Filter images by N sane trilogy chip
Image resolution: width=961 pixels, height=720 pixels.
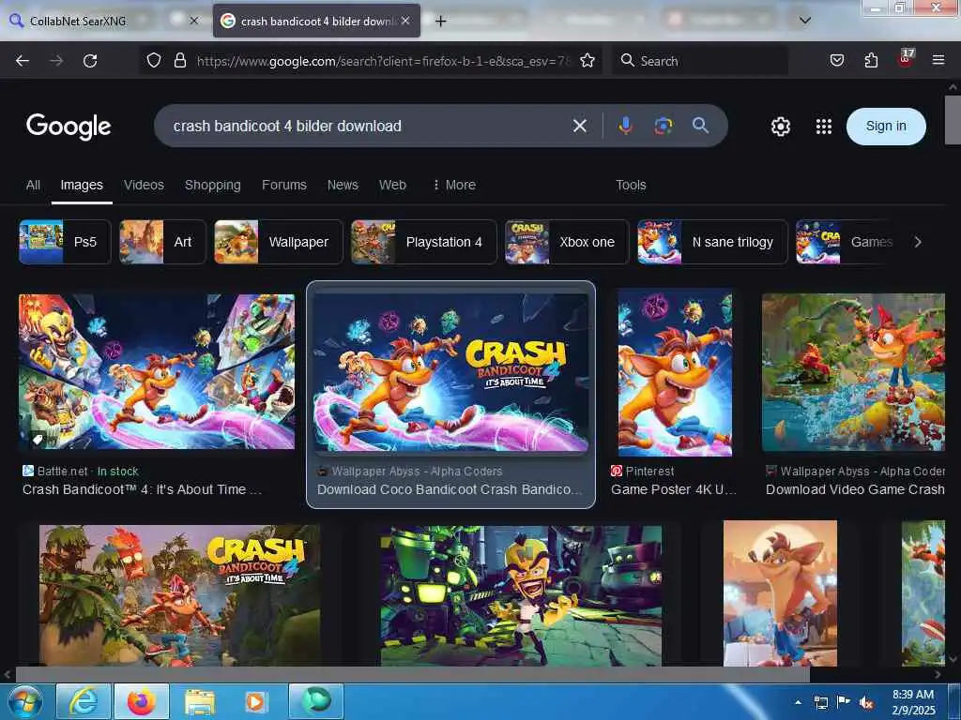coord(712,242)
